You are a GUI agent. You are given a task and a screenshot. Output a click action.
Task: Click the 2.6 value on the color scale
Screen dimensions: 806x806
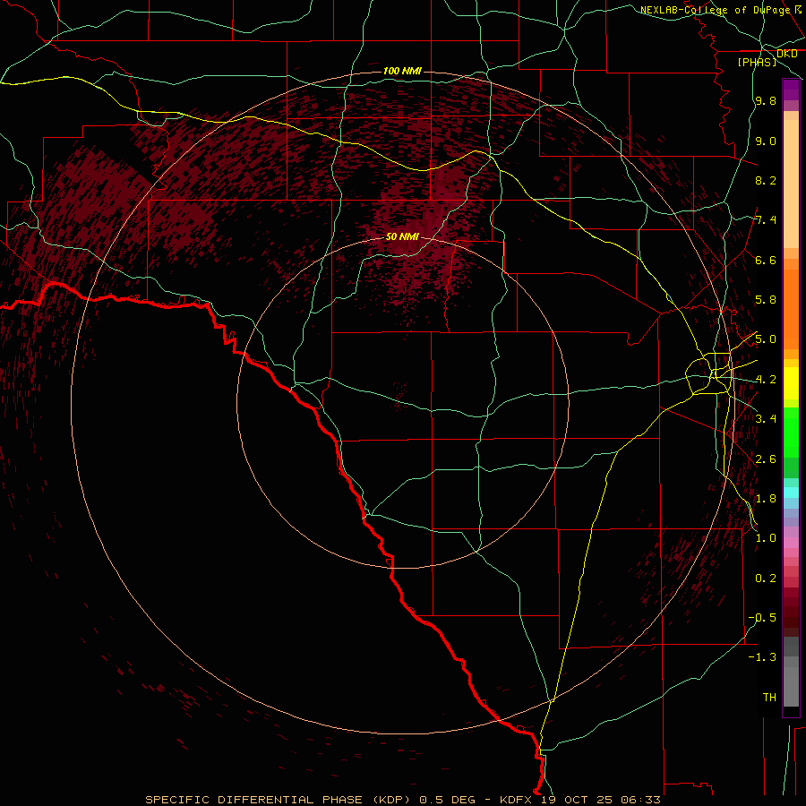766,459
